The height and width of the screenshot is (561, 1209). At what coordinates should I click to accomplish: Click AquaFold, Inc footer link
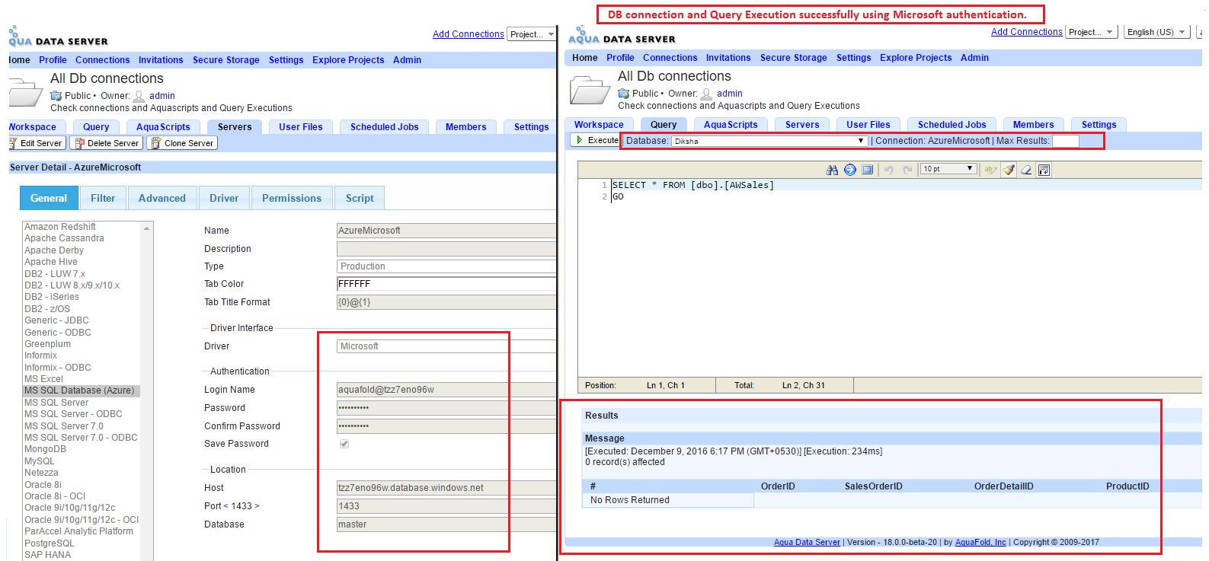[980, 543]
